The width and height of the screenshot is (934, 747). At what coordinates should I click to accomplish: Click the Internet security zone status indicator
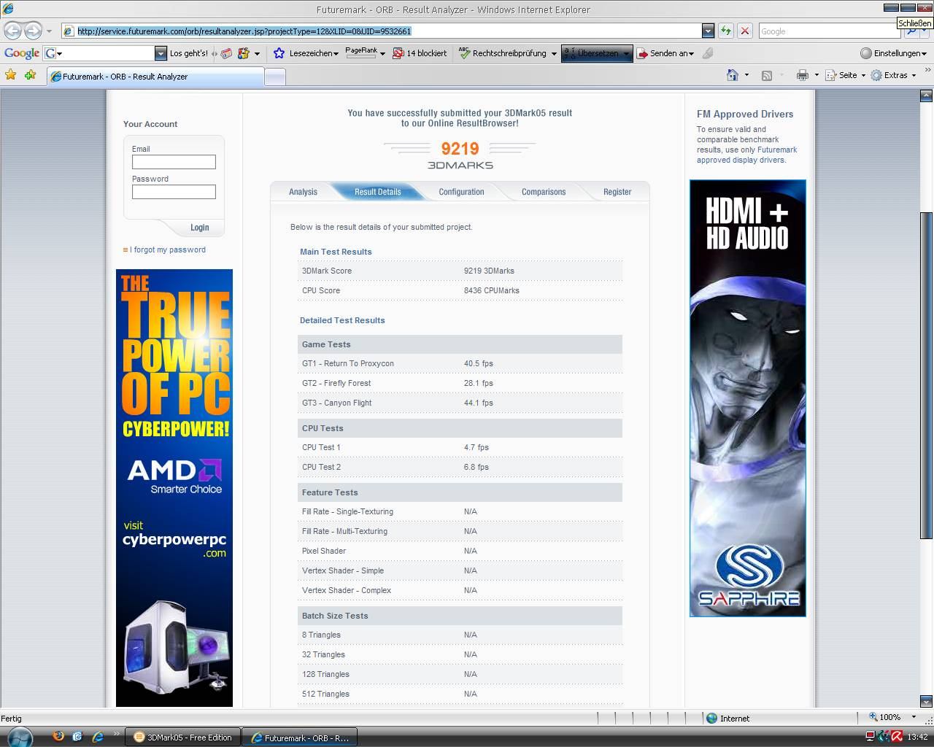click(728, 719)
